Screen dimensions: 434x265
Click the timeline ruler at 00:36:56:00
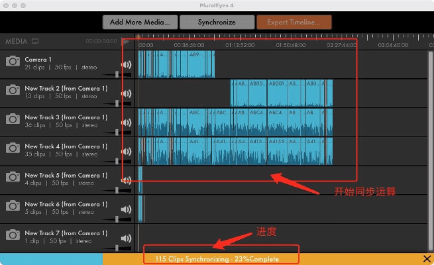(x=189, y=45)
